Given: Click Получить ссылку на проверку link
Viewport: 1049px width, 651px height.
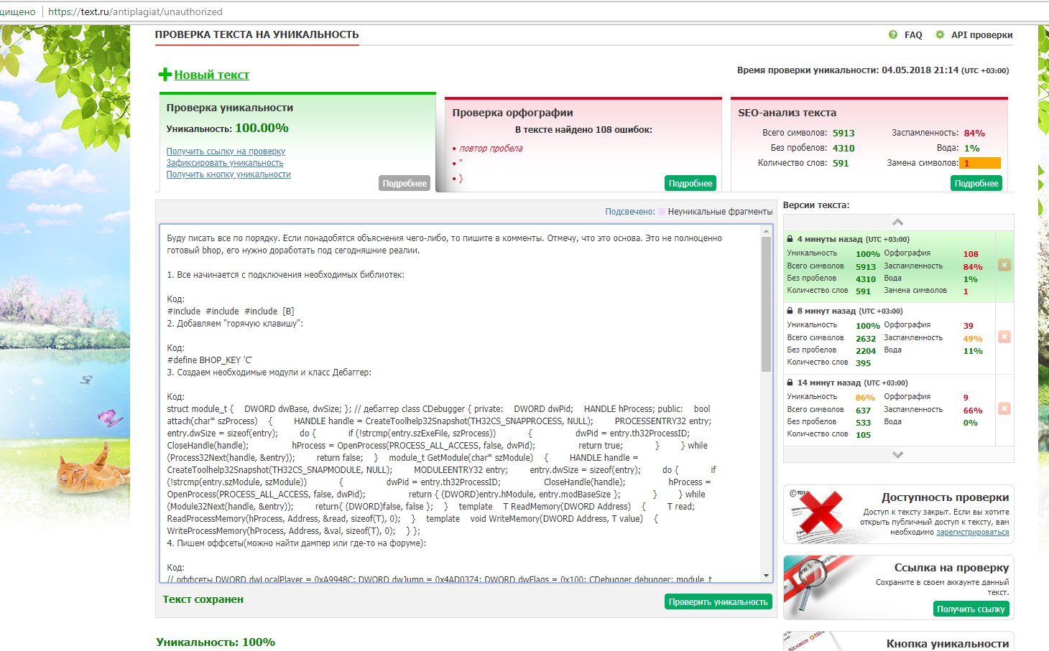Looking at the screenshot, I should coord(226,151).
